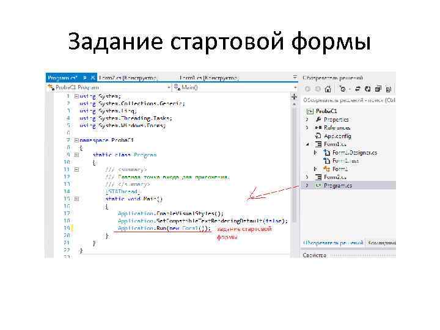
Task: Close the Program.cs editor tab
Action: (93, 78)
